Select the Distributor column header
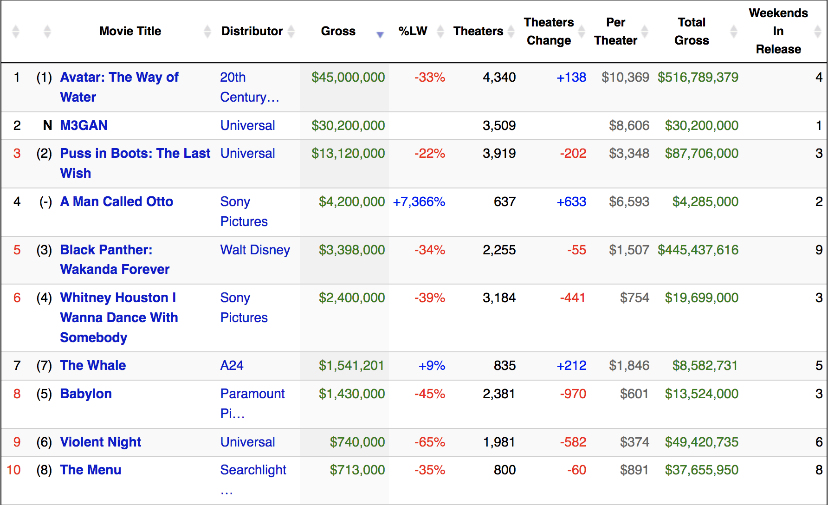 coord(252,31)
